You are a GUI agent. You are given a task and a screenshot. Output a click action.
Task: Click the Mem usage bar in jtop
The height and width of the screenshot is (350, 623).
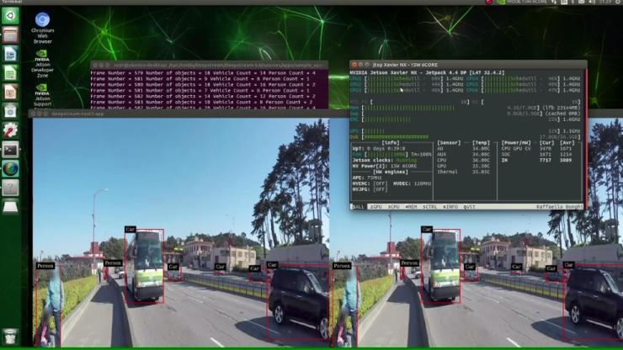click(x=465, y=108)
